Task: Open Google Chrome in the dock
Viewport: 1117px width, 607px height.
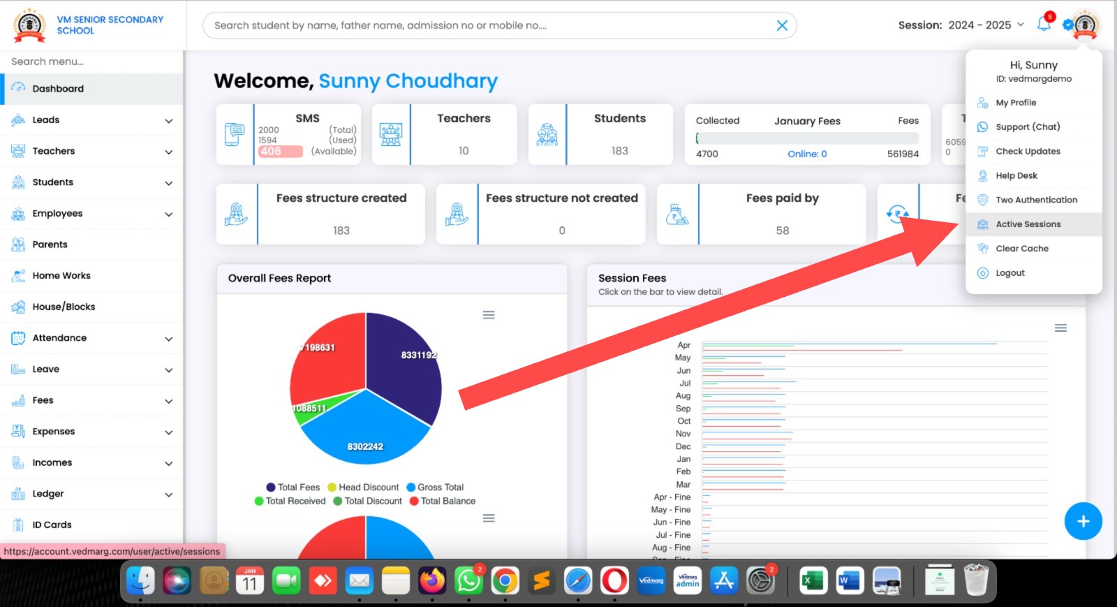Action: [x=505, y=580]
